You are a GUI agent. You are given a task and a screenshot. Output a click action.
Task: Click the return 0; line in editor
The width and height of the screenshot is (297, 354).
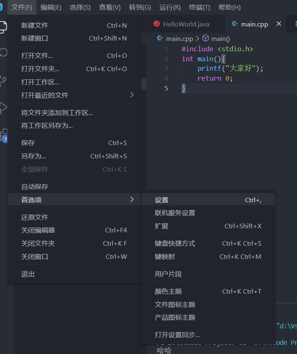point(215,78)
